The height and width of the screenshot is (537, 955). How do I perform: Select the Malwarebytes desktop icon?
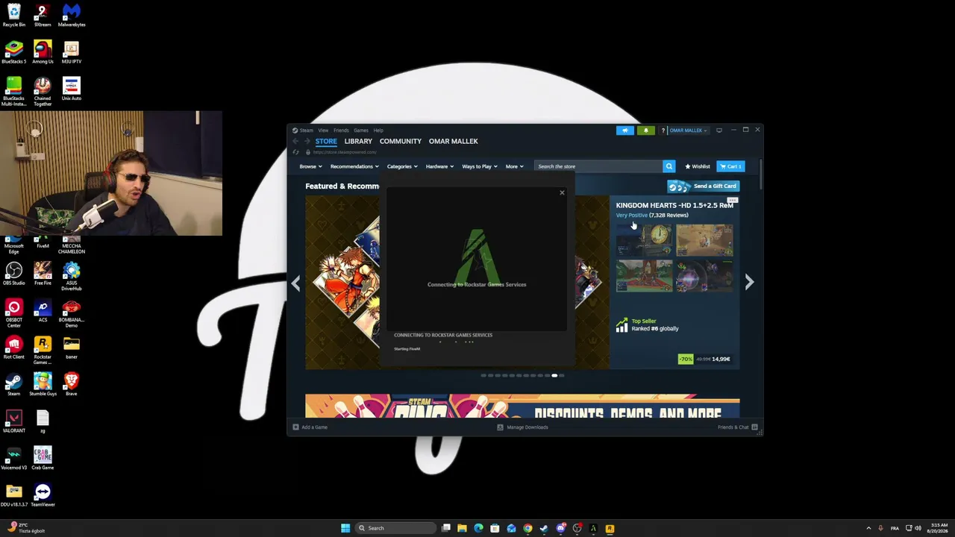click(x=72, y=16)
